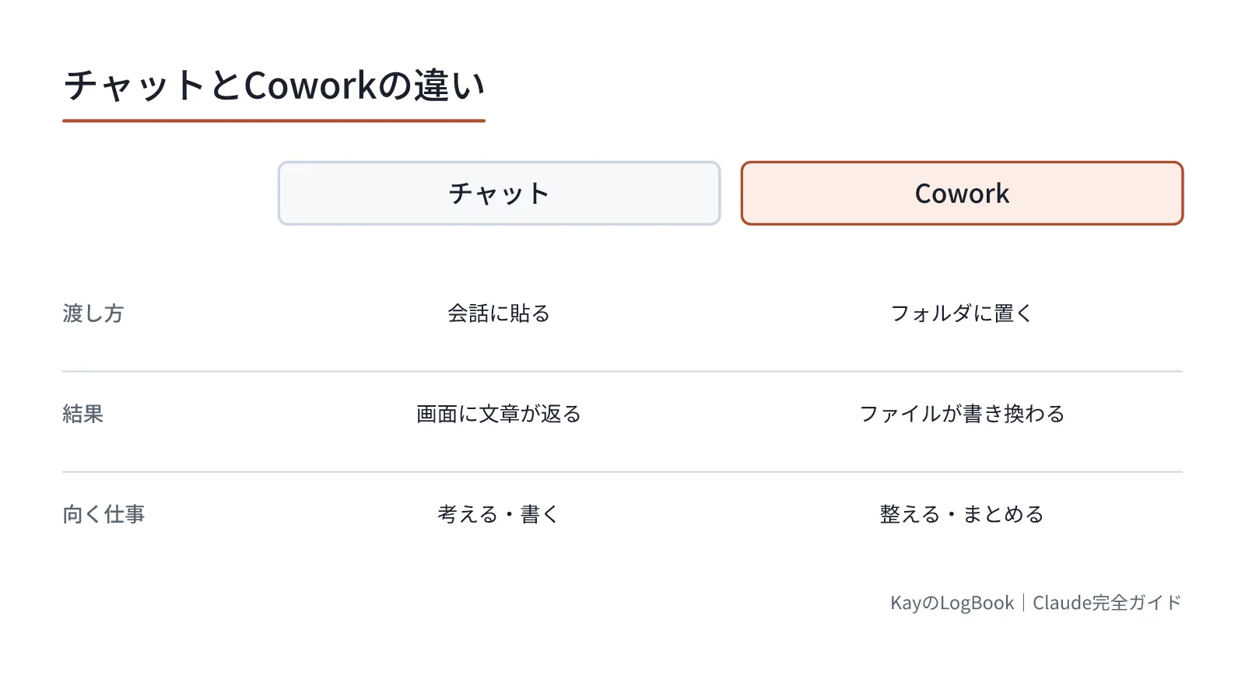The image size is (1245, 700).
Task: Click the footer KayのLogBook｜Claude完全ガイド
Action: coord(1036,603)
